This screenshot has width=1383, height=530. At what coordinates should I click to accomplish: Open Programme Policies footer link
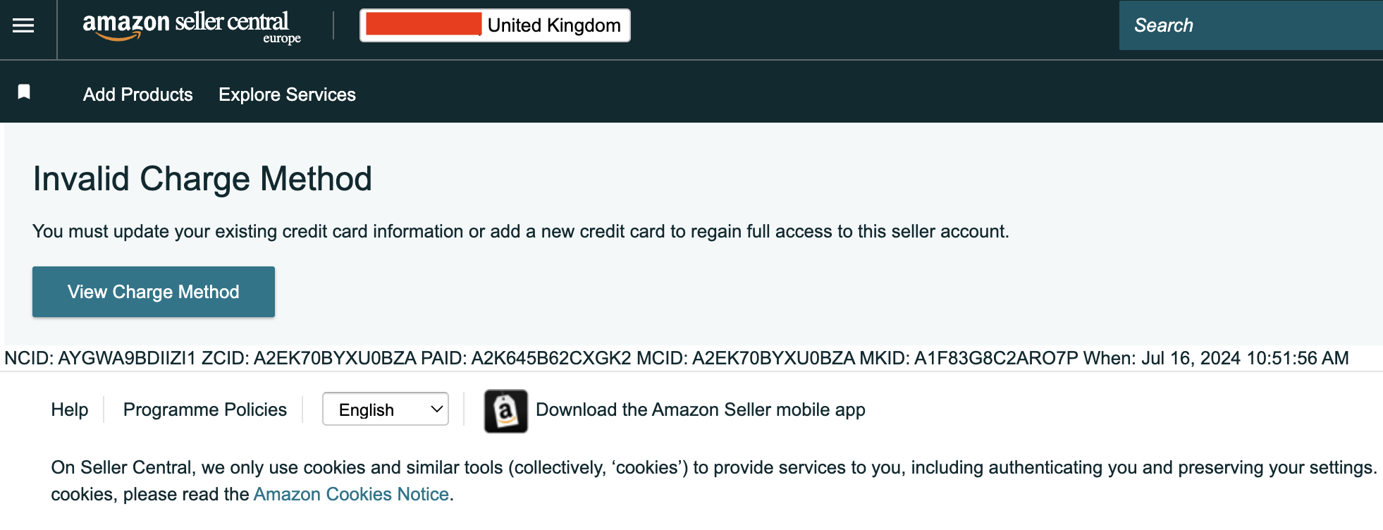tap(205, 409)
